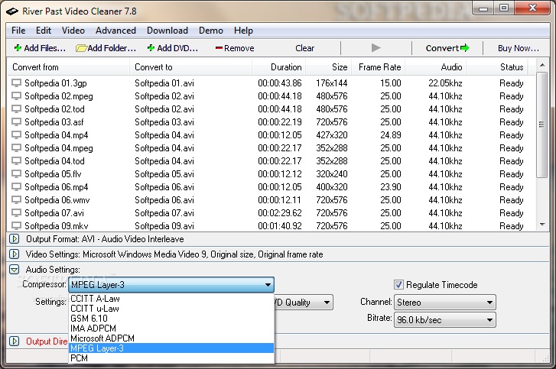
Task: Click the file list scrollbar up arrow
Action: coord(541,65)
